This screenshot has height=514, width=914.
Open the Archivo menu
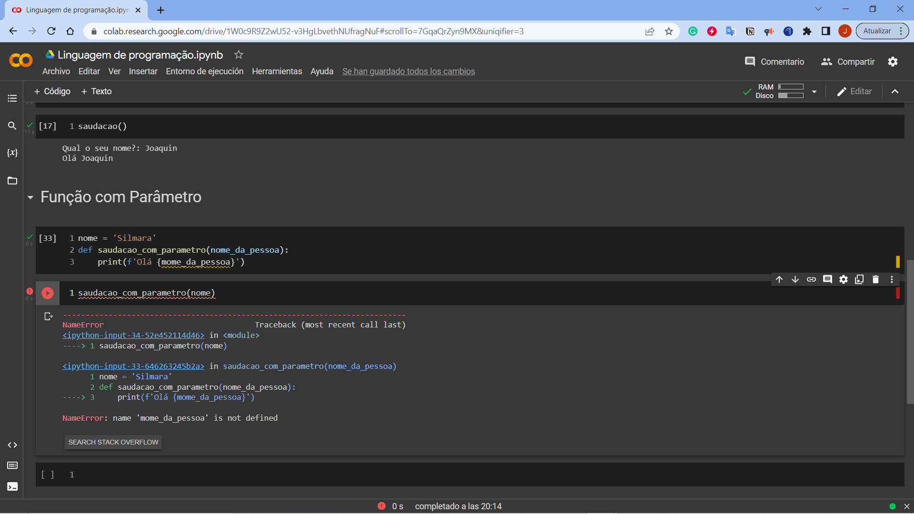coord(56,71)
